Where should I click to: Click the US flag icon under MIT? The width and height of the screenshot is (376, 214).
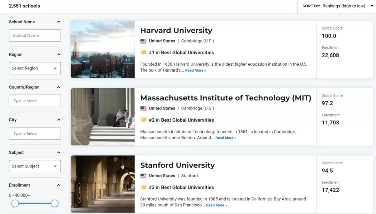[143, 108]
